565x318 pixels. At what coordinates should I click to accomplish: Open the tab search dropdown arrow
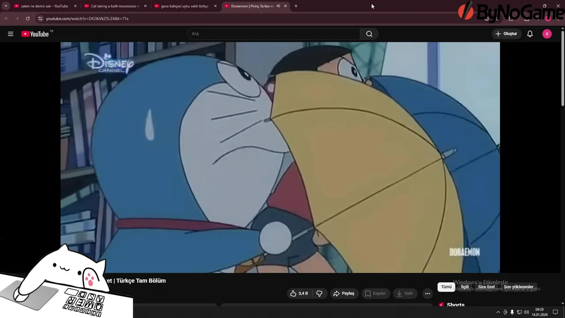[6, 6]
